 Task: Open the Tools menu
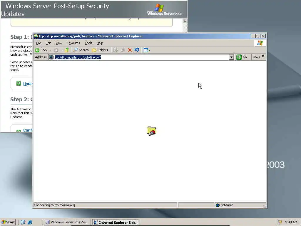[88, 43]
